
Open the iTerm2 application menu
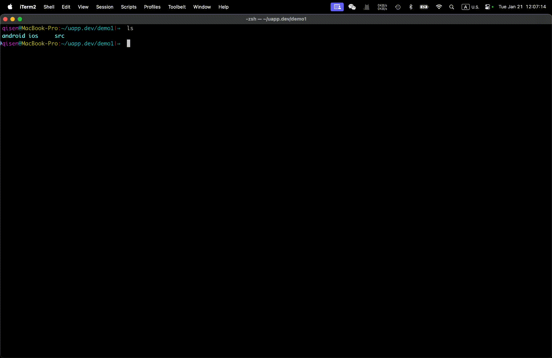point(28,7)
